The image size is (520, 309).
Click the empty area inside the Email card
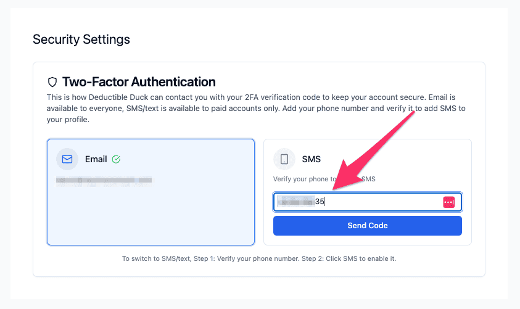pyautogui.click(x=151, y=216)
